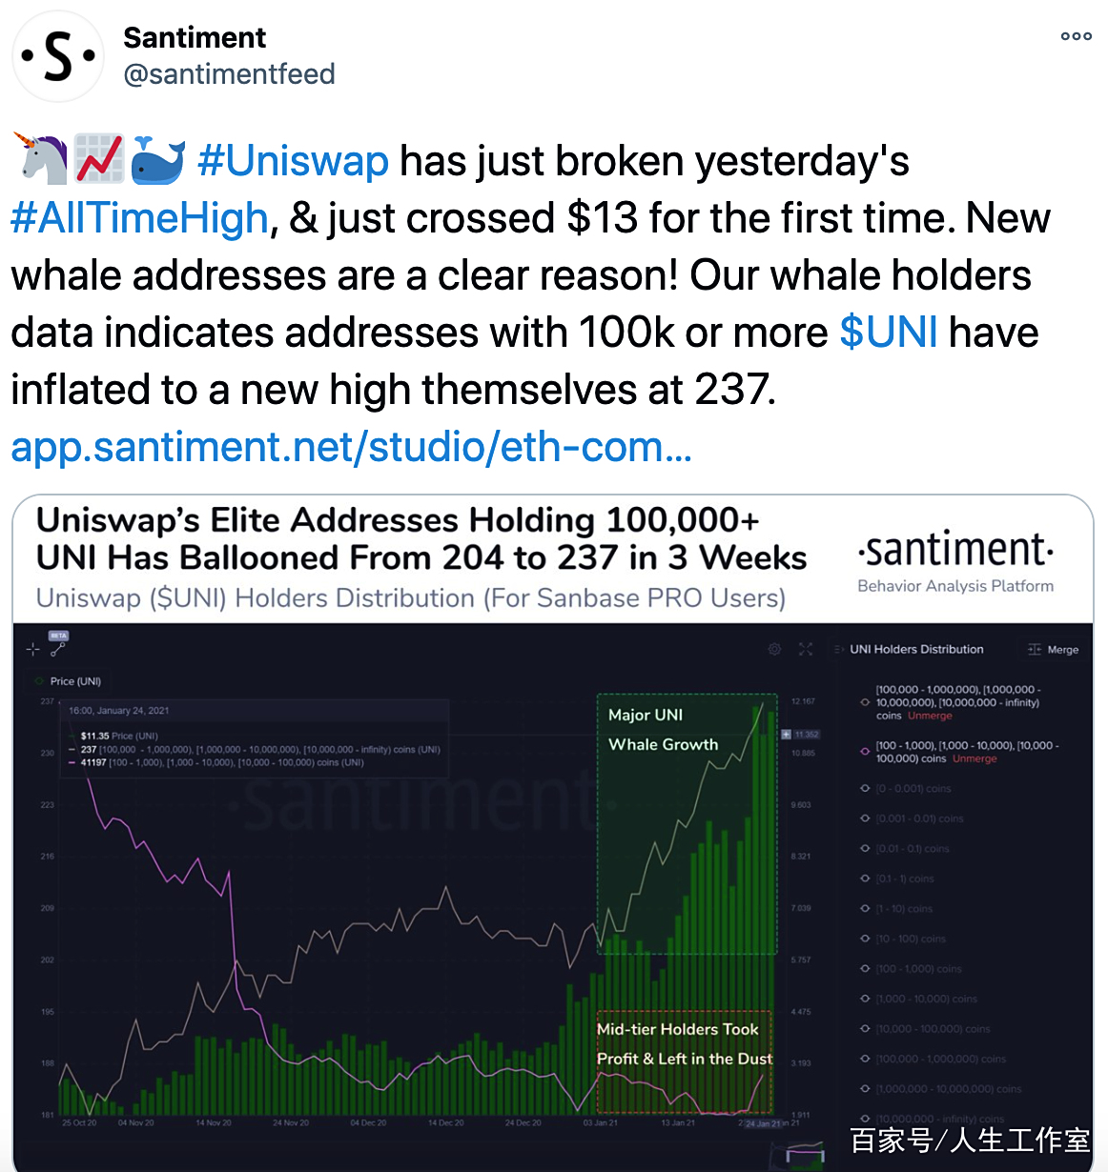The width and height of the screenshot is (1108, 1172).
Task: Show the [10,000 - 100,000) coins metric
Action: pos(865,1029)
